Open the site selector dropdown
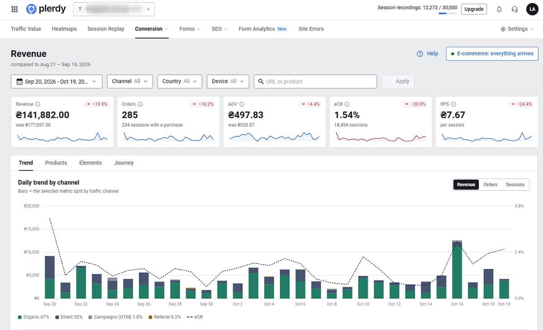This screenshot has width=543, height=330. click(114, 9)
